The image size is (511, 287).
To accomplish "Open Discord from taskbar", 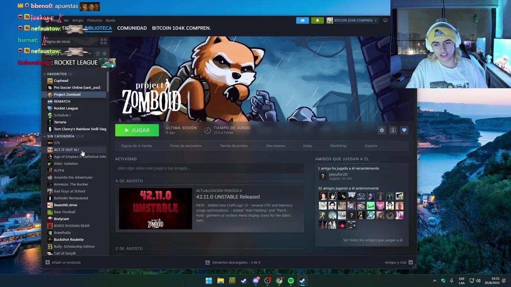I will point(256,281).
